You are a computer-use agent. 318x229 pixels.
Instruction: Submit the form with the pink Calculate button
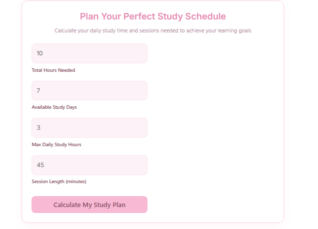(89, 205)
